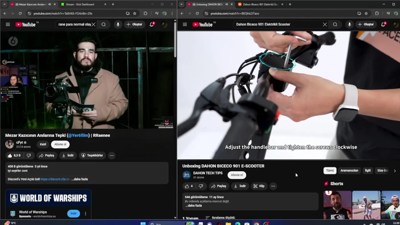Open new tab in right Chrome window

290,4
